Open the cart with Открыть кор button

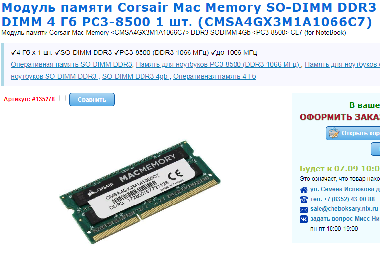point(353,133)
